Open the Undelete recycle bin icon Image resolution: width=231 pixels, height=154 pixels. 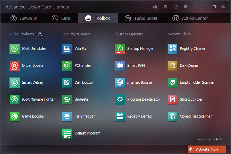click(x=67, y=100)
